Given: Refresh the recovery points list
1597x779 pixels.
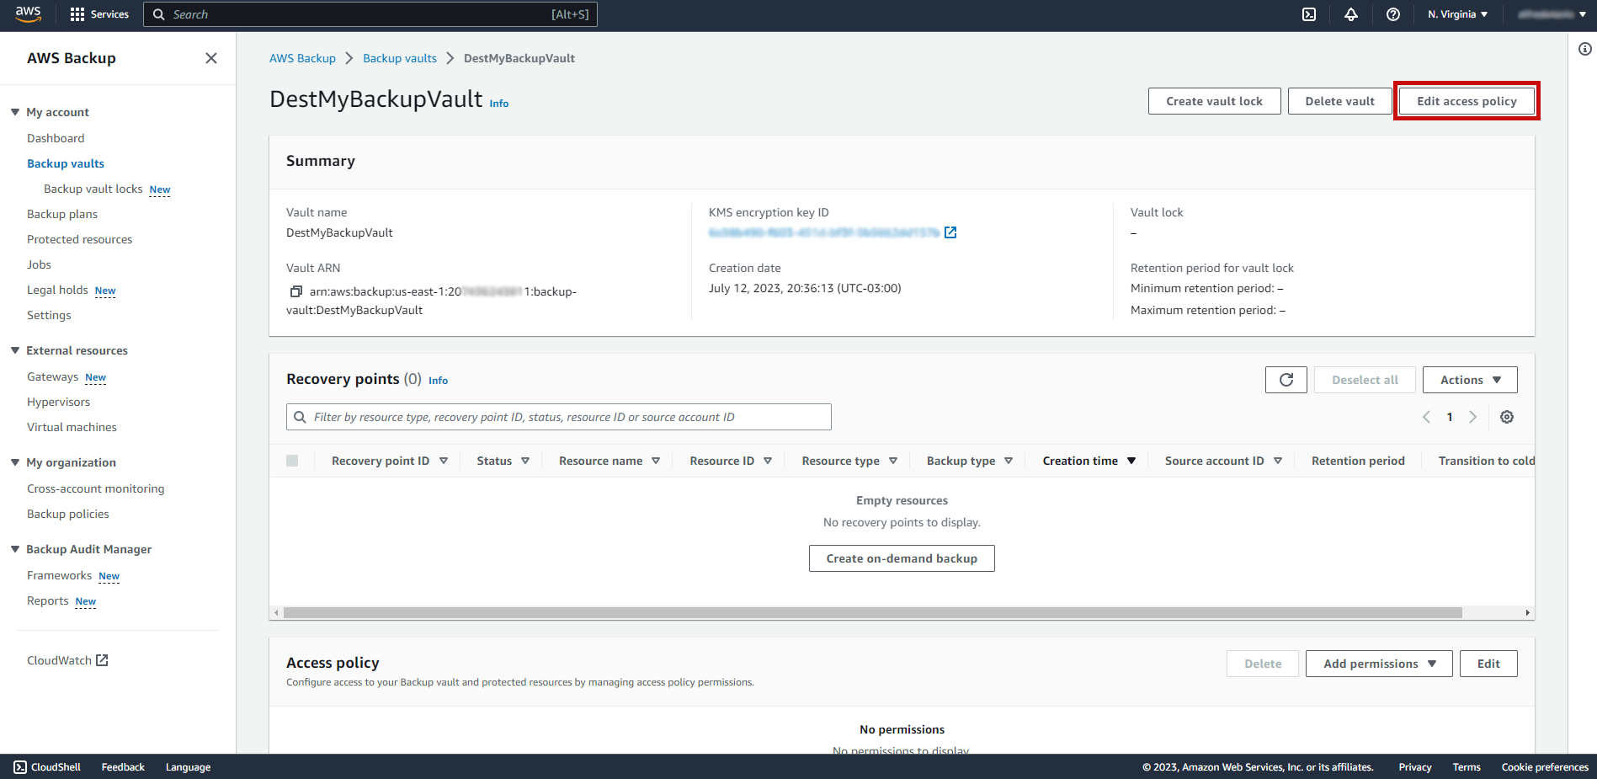Looking at the screenshot, I should click(1286, 380).
